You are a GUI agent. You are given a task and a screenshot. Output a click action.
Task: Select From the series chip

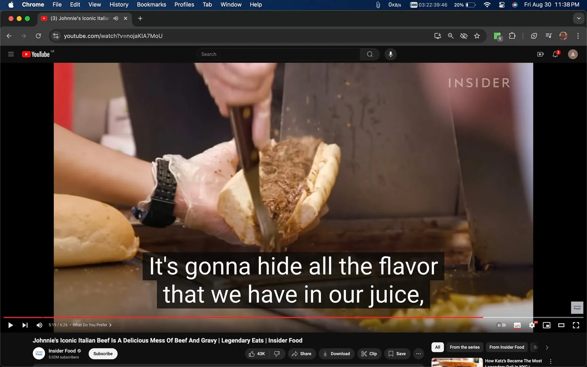click(x=465, y=347)
